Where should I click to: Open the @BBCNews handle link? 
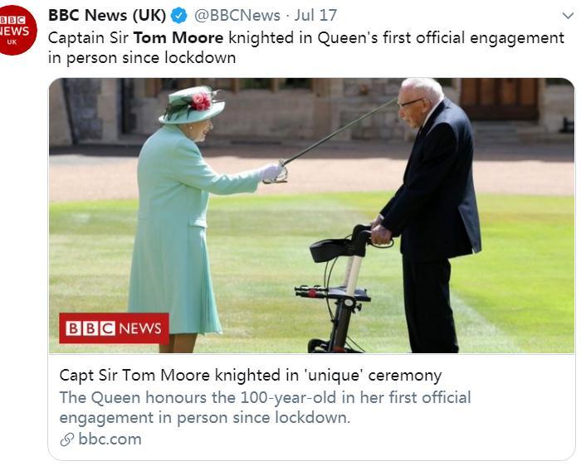[x=237, y=16]
